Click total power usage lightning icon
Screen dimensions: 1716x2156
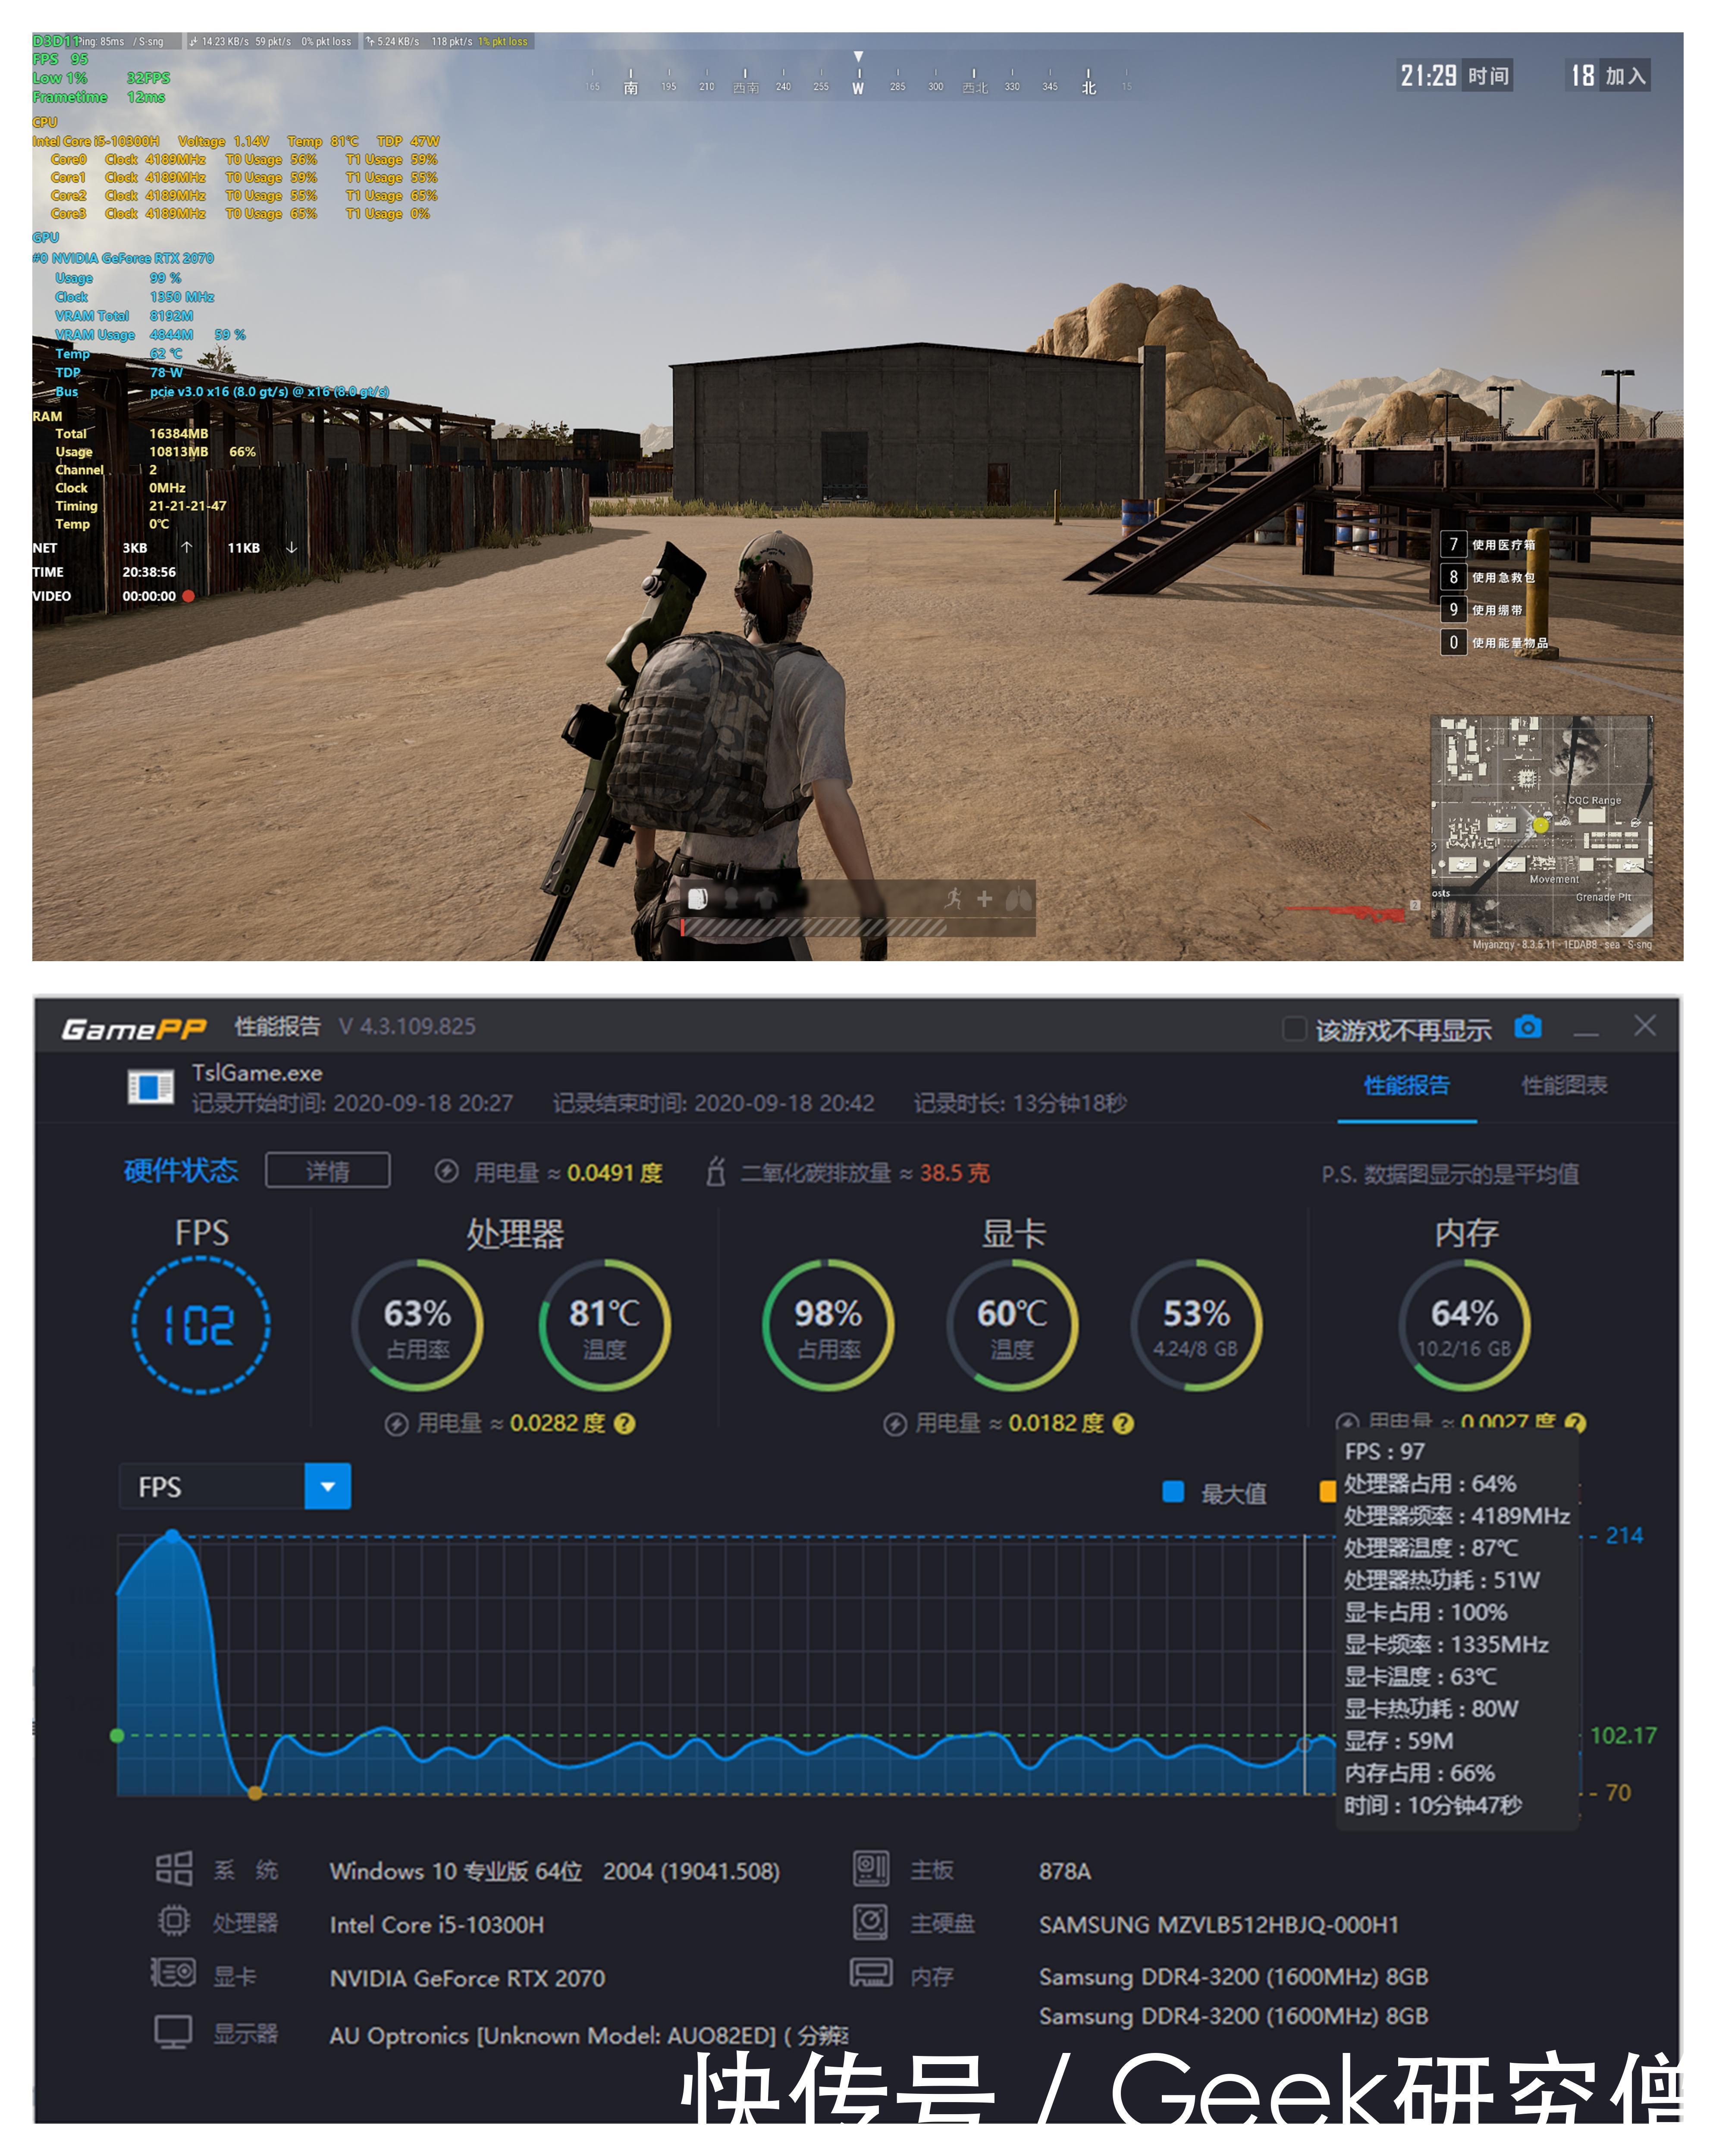point(447,1171)
